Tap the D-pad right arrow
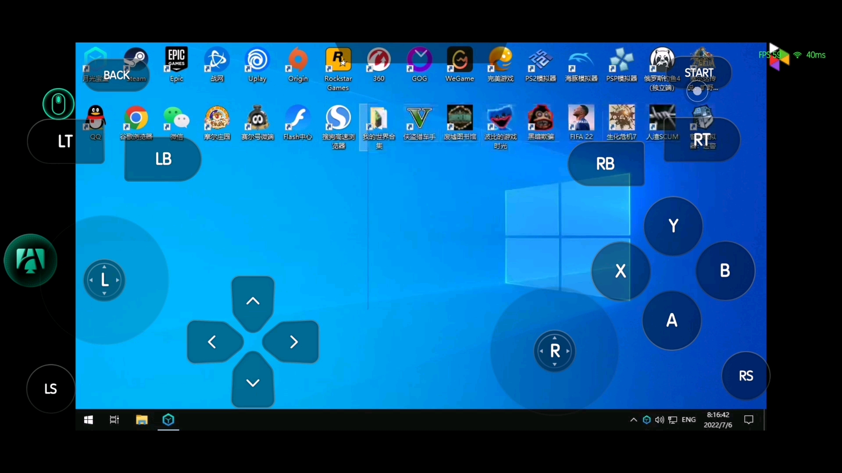The image size is (842, 473). (291, 342)
